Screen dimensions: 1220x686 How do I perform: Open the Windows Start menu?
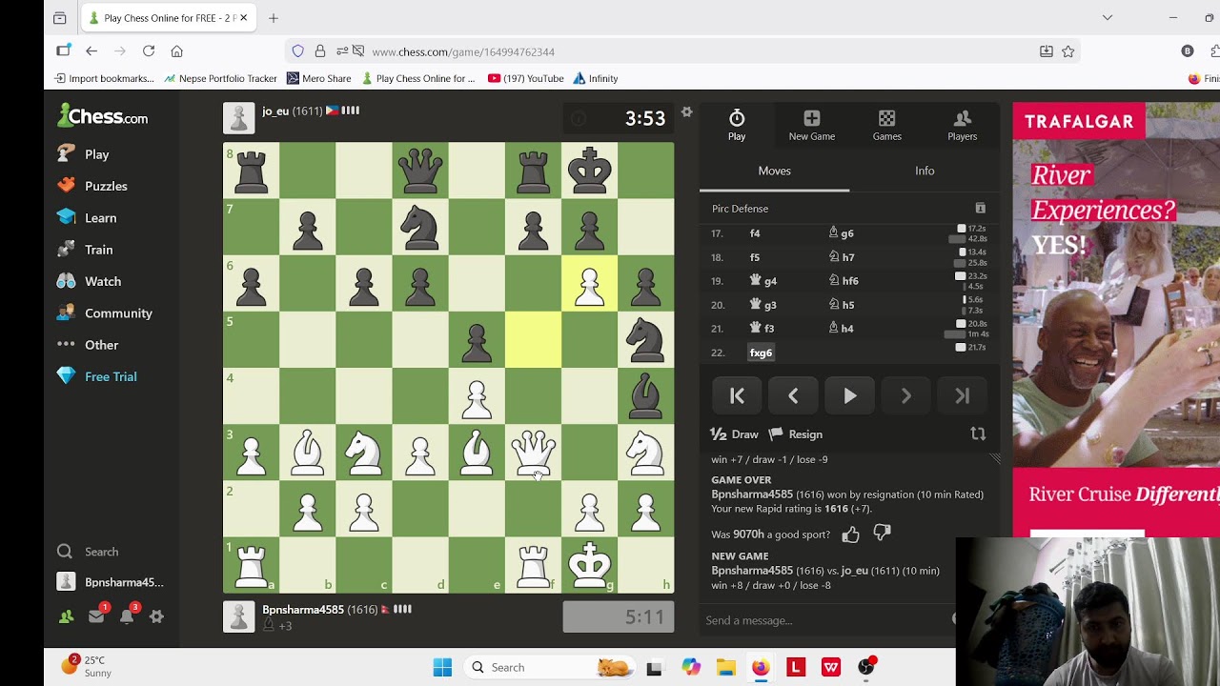pos(442,667)
